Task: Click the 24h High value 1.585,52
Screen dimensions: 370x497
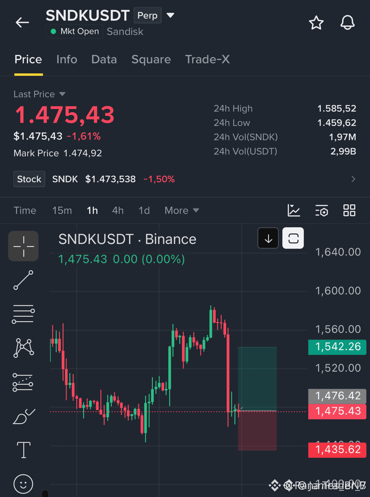Action: pos(336,108)
